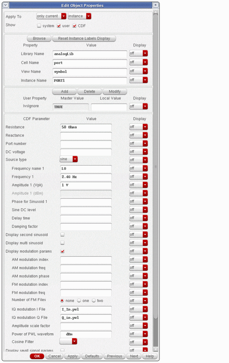Click the scrollbar up arrow
This screenshot has height=363, width=229.
coord(156,12)
